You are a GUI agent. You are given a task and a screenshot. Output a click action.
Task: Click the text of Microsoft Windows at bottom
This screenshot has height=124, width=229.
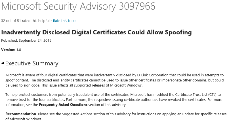pos(26,119)
